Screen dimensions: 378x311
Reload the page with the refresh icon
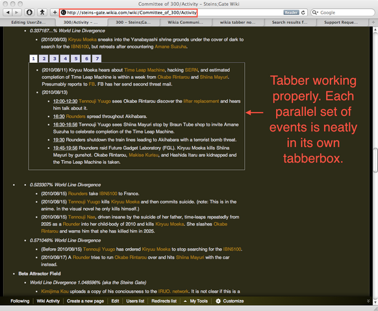click(303, 12)
